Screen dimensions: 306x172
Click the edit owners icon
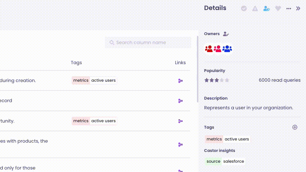(x=226, y=34)
